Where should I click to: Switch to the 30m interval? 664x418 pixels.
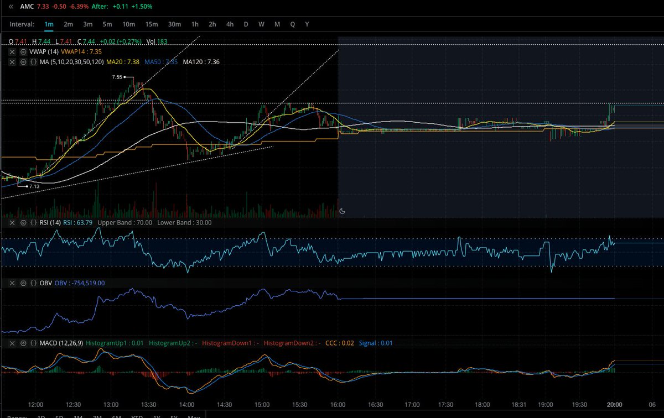174,24
